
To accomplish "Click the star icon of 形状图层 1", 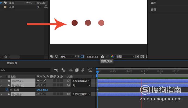I will (9, 94).
